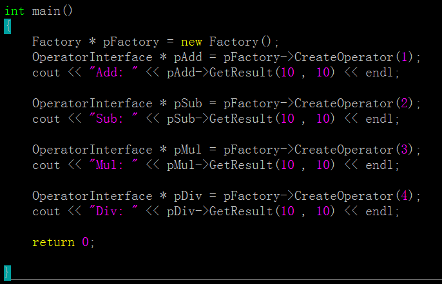Click the 'pFactory' variable in the declaration line
The height and width of the screenshot is (284, 442).
coord(131,42)
